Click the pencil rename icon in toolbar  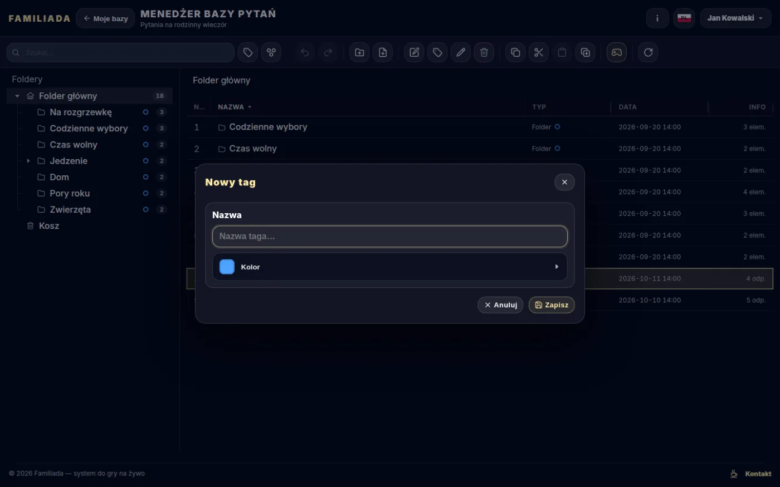(461, 52)
